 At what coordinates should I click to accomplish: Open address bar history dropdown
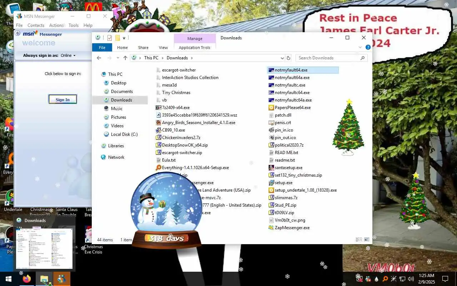[x=282, y=58]
